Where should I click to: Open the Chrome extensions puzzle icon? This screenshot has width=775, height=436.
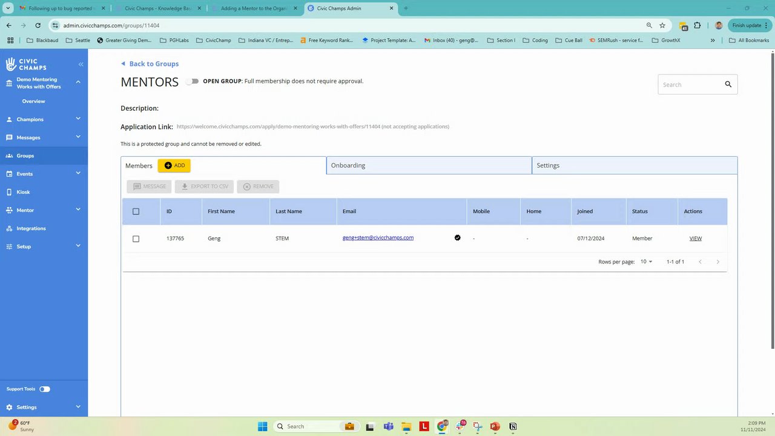coord(697,25)
